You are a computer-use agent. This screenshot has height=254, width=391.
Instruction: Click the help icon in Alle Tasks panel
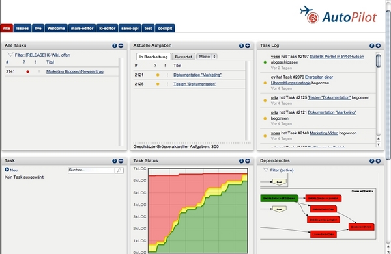[x=115, y=45]
